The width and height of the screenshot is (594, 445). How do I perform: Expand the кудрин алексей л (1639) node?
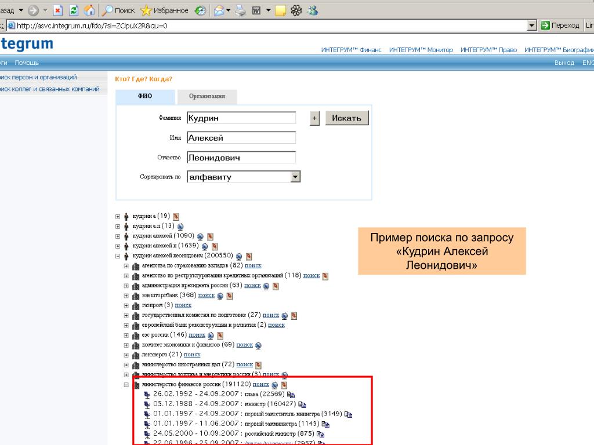point(118,246)
